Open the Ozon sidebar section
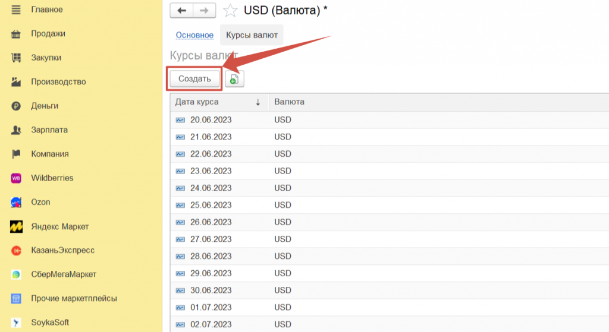 (40, 202)
